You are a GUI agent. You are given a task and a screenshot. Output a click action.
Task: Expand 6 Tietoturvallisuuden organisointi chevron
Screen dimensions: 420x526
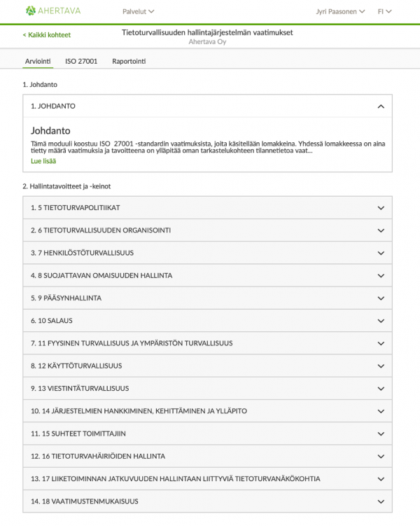[x=381, y=230]
